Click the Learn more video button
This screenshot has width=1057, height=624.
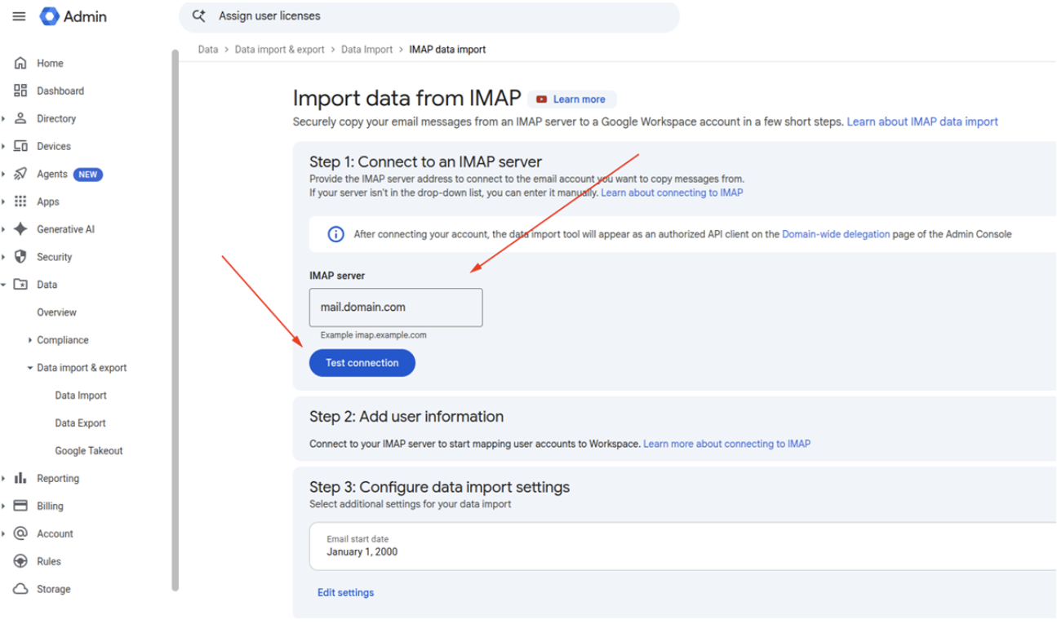[x=571, y=100]
